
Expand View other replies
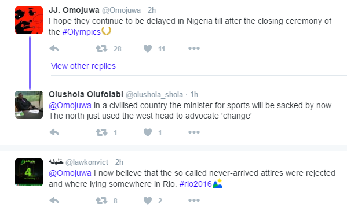pos(83,66)
